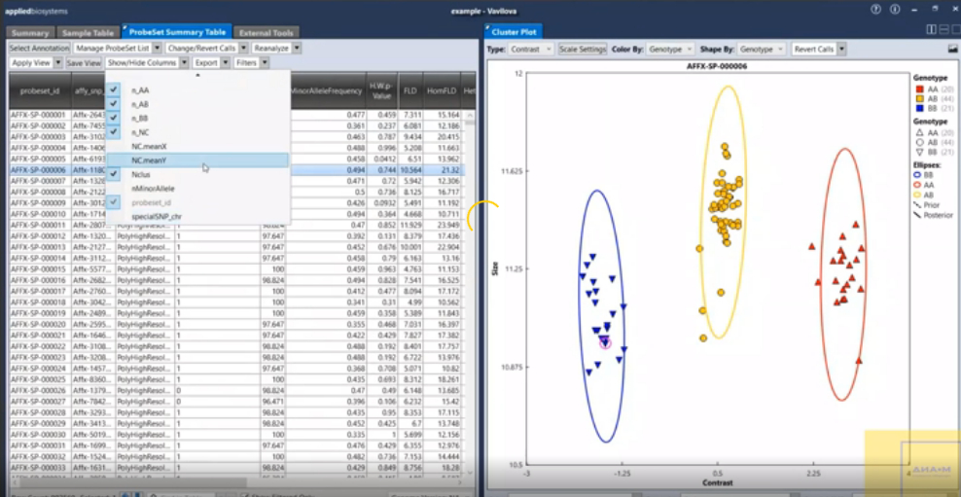Open the Color By Genotype dropdown
The width and height of the screenshot is (961, 497).
coord(670,49)
